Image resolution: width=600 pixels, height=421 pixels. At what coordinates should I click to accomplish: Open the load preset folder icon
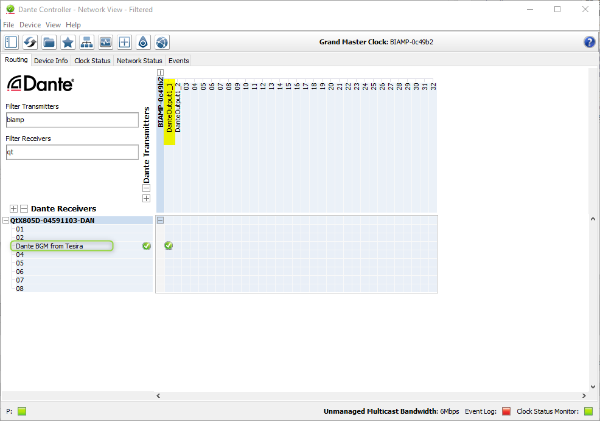point(49,42)
